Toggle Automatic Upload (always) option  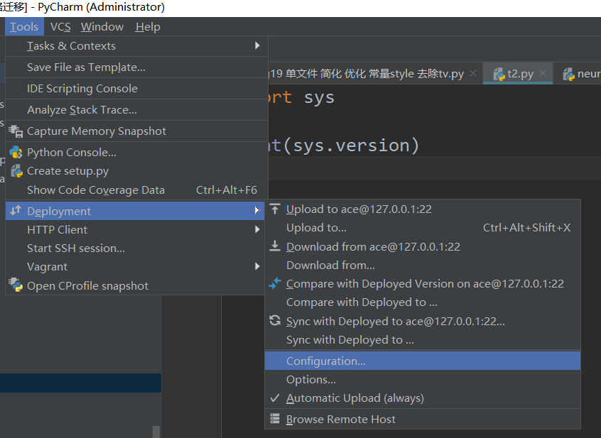(354, 398)
